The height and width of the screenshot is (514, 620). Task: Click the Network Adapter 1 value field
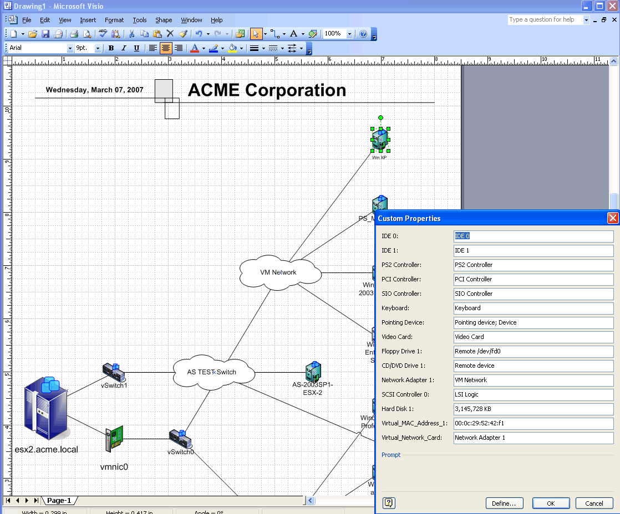533,380
